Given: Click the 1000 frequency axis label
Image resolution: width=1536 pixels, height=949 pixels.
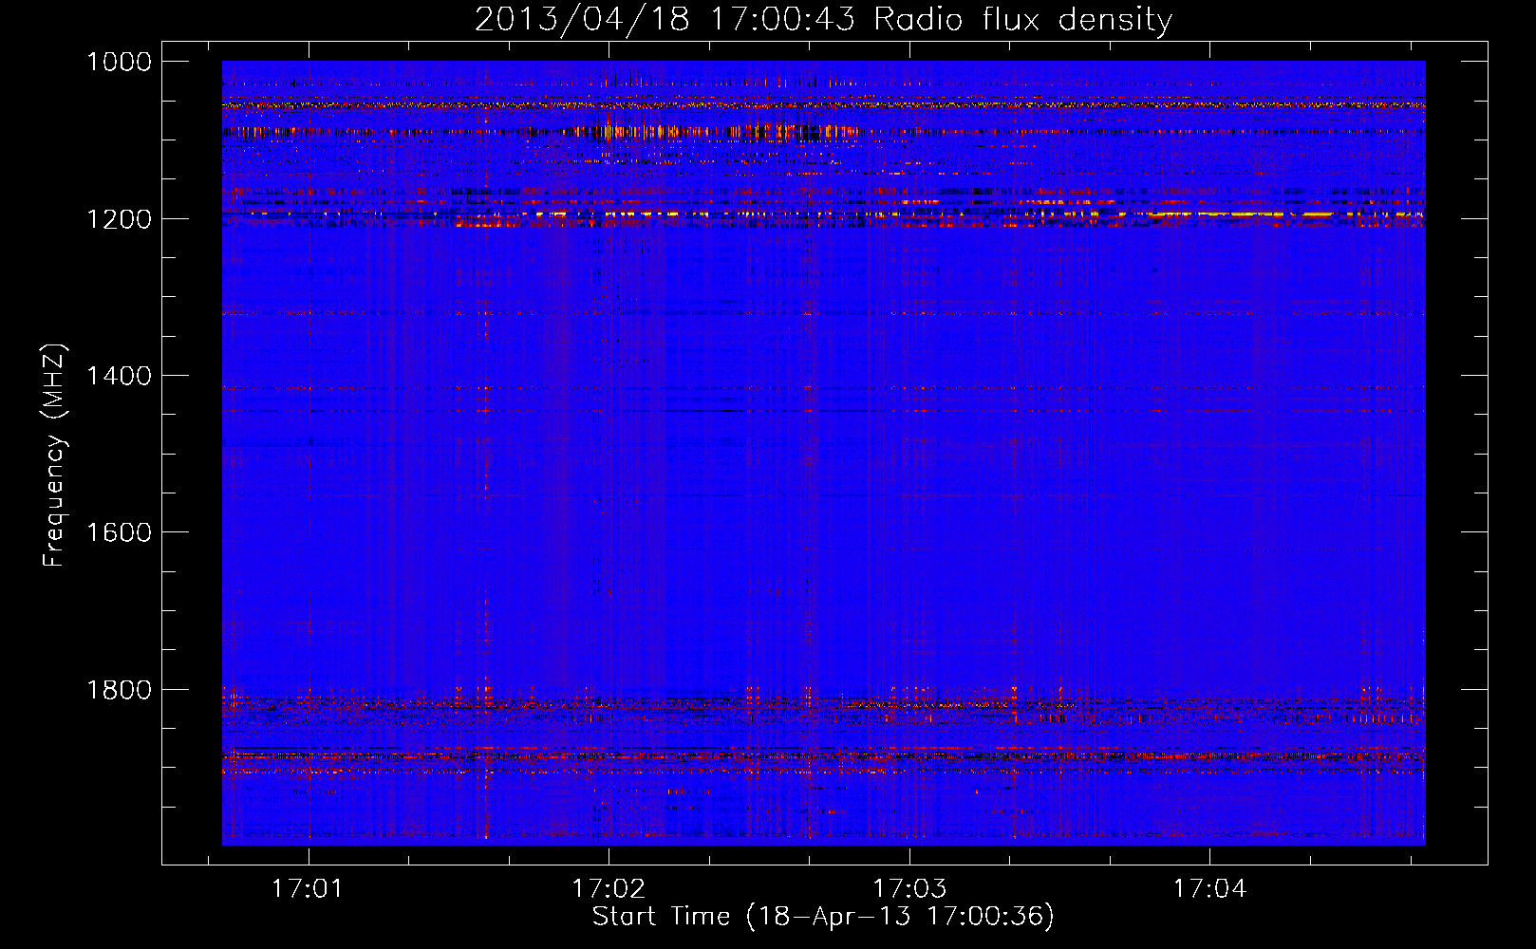Looking at the screenshot, I should click(120, 62).
